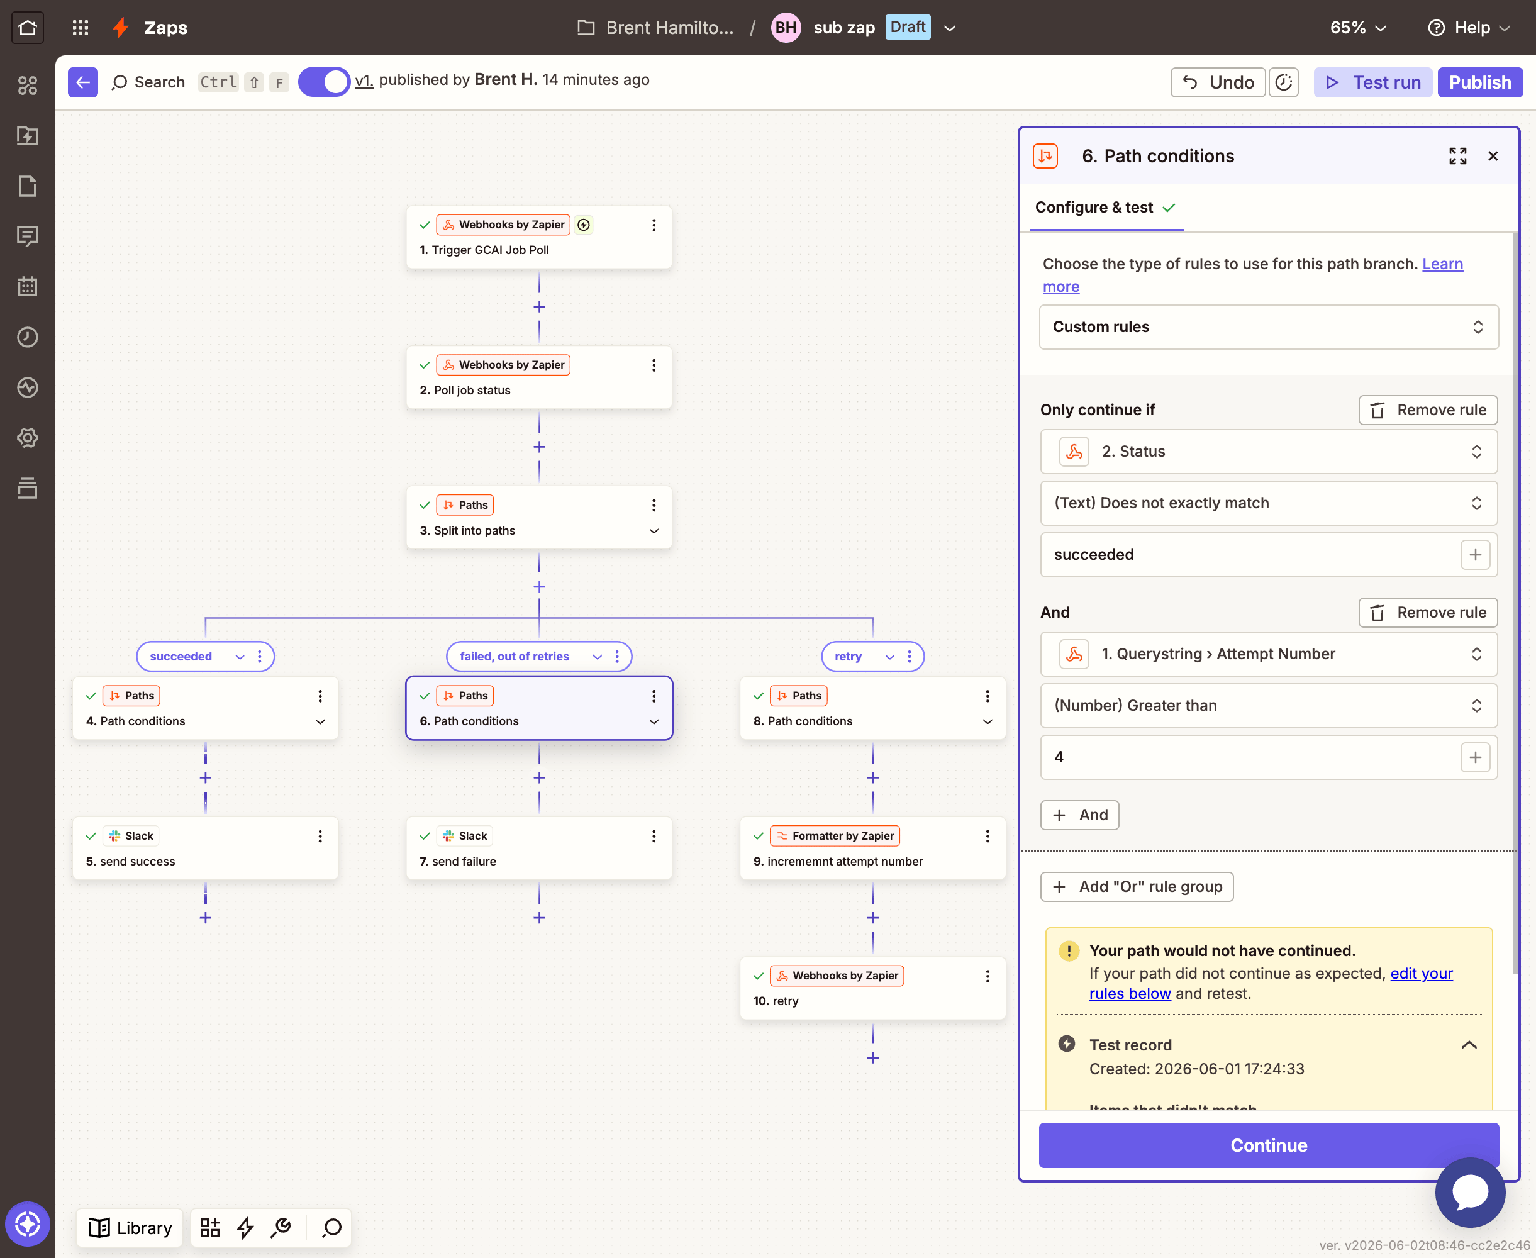Open the versions stack icon in sidebar
This screenshot has width=1536, height=1258.
click(28, 487)
